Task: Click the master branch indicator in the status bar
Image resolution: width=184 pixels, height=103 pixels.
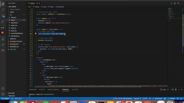Action: [5, 98]
